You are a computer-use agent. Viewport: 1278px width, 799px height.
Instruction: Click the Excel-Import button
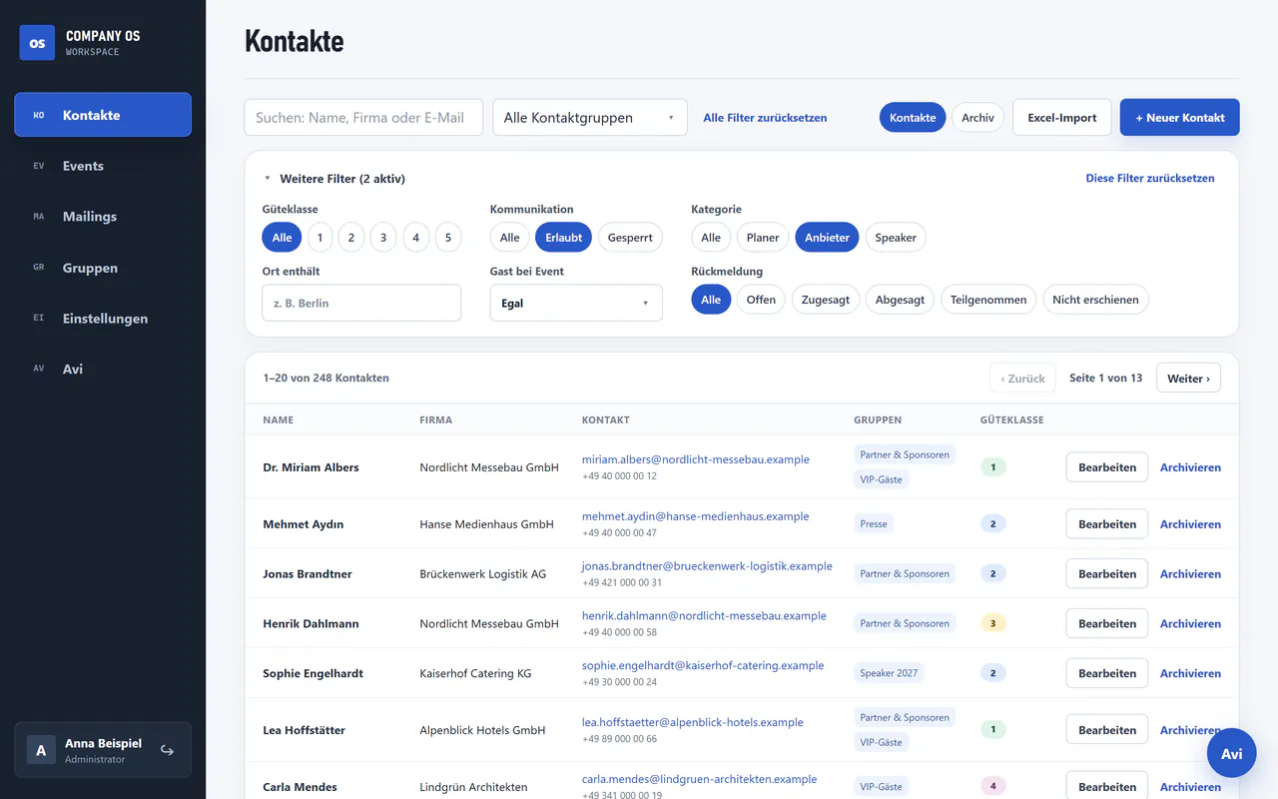point(1062,117)
